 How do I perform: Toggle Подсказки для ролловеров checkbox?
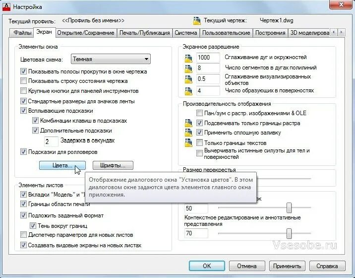click(x=23, y=152)
